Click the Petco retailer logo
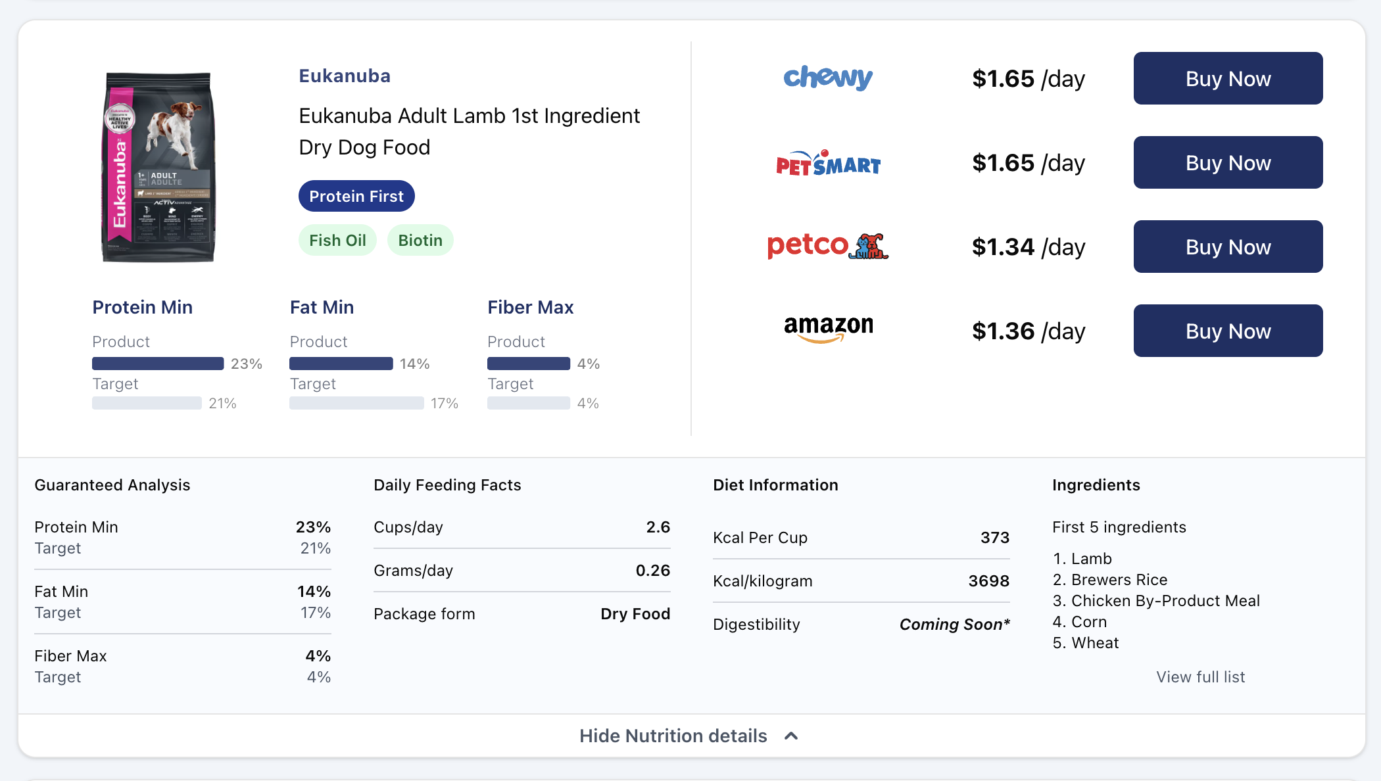Screen dimensions: 1381x781 click(828, 247)
